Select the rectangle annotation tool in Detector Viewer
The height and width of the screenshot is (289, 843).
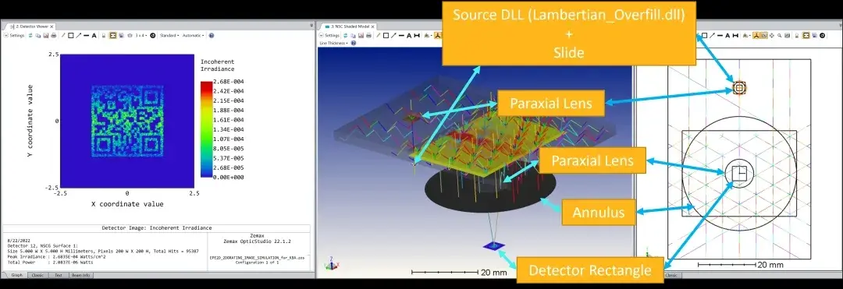point(70,35)
